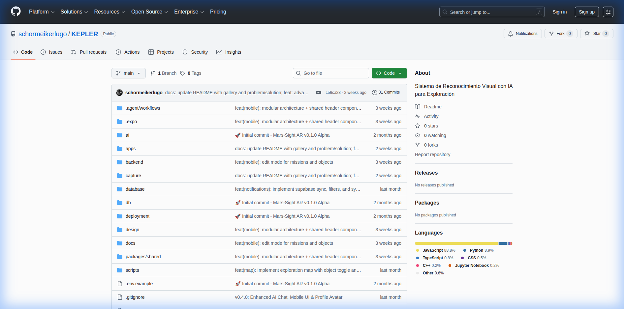Click schormeikerlugo's avatar in the commit bar
This screenshot has height=309, width=624.
coord(119,93)
